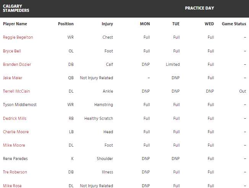249x188 pixels.
Task: Click the WED practice day header
Action: point(209,24)
